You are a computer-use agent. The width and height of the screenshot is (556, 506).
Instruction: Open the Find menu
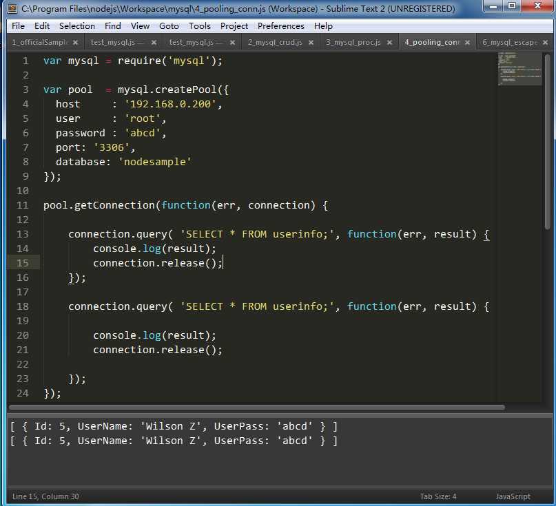point(113,26)
